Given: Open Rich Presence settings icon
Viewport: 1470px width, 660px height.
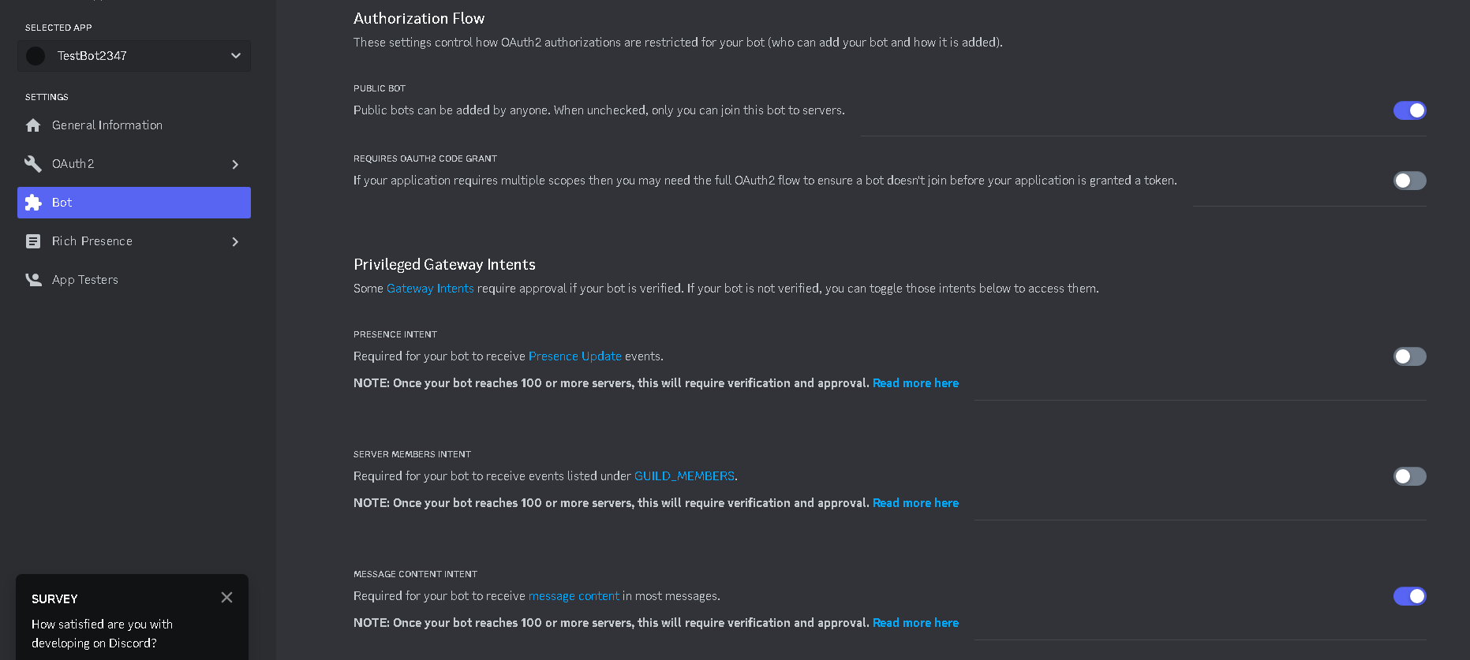Looking at the screenshot, I should coord(33,241).
